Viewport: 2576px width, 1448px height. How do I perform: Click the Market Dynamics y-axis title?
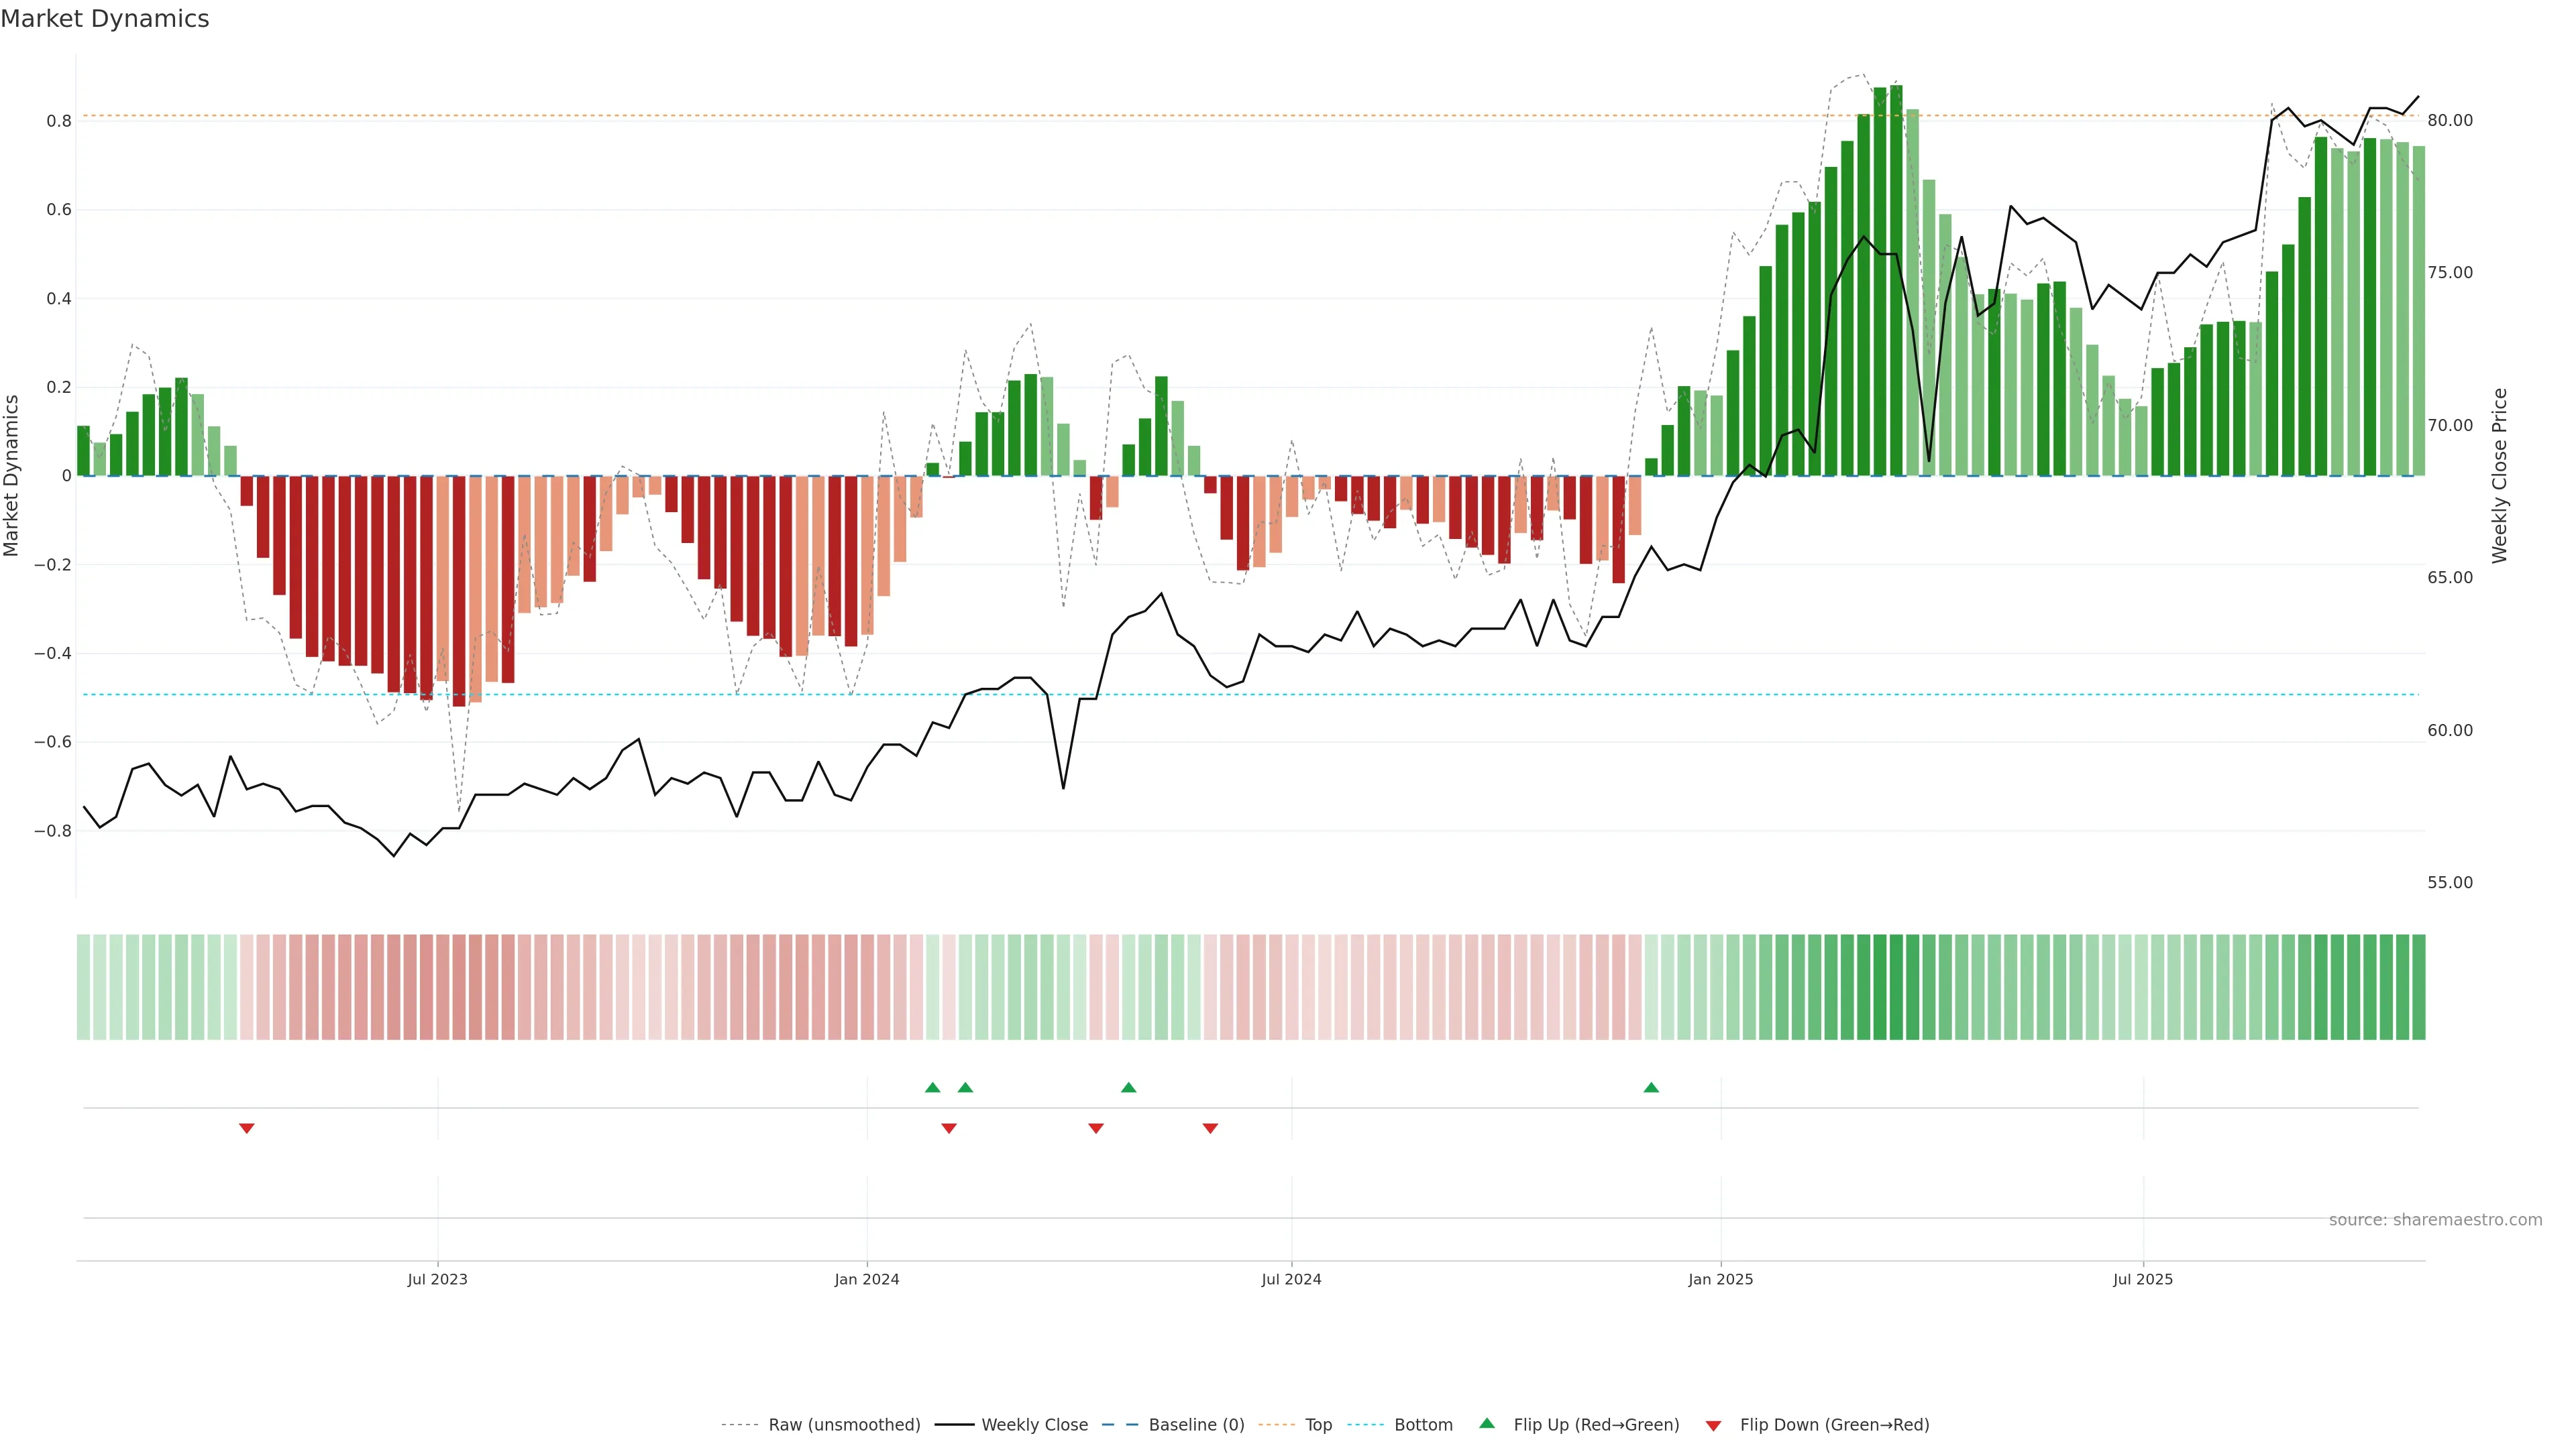click(x=12, y=476)
